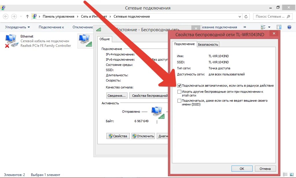Switch to large icons view in status bar
The width and height of the screenshot is (296, 178).
pyautogui.click(x=292, y=175)
